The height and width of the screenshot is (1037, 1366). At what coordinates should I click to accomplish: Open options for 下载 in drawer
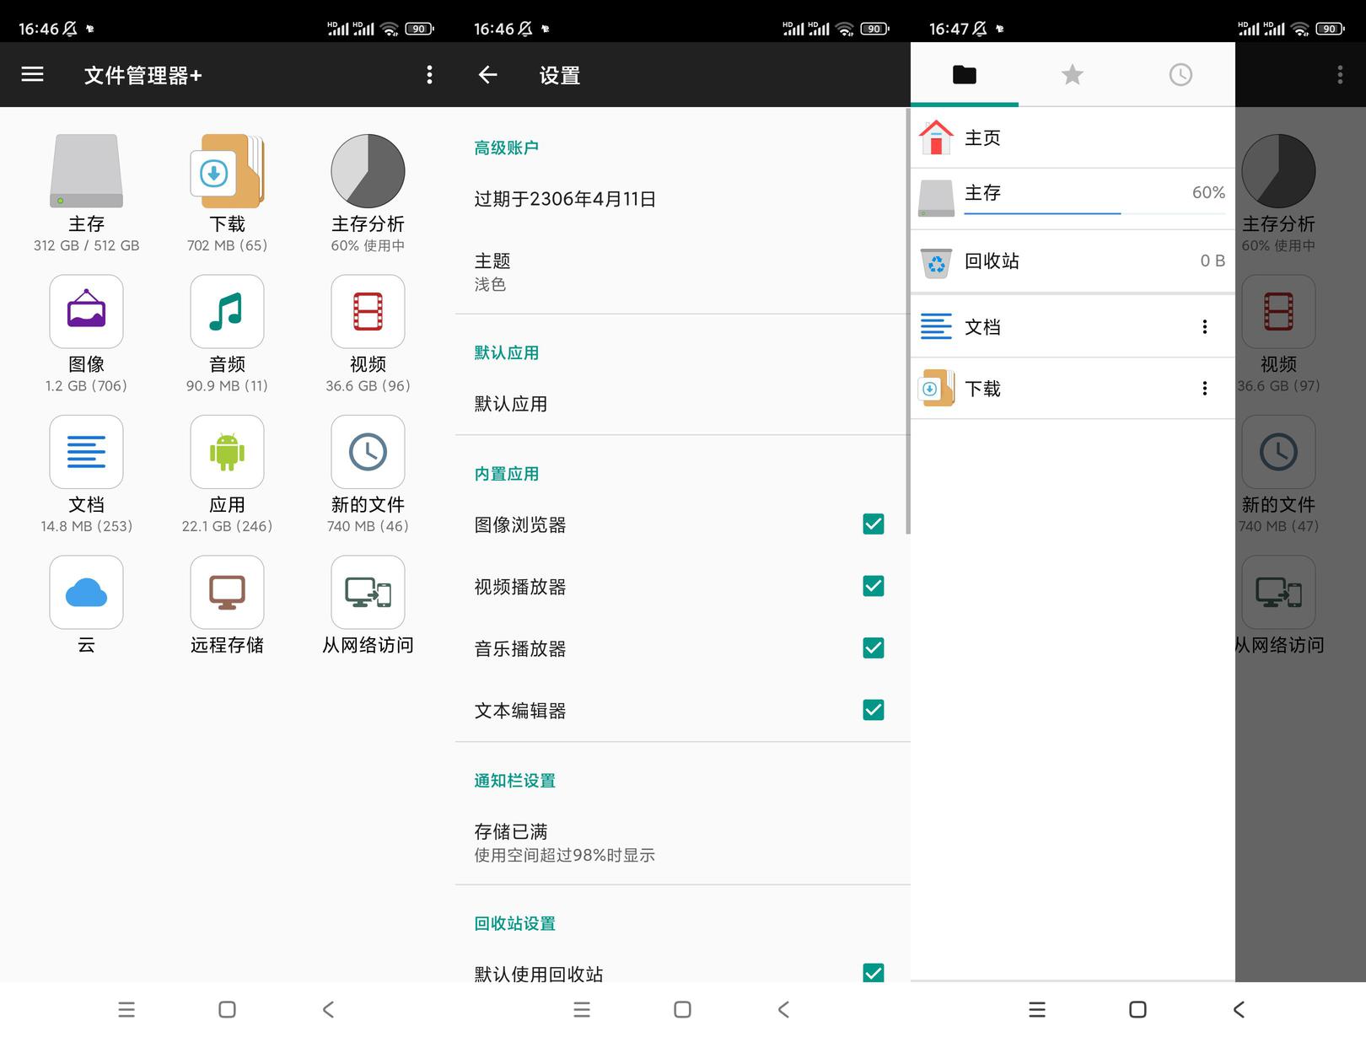[1204, 388]
